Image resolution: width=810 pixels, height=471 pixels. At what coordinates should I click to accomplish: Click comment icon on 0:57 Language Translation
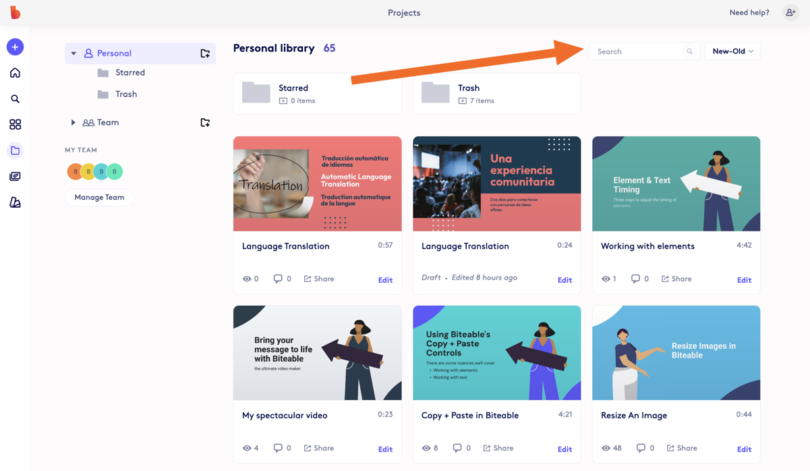point(278,279)
